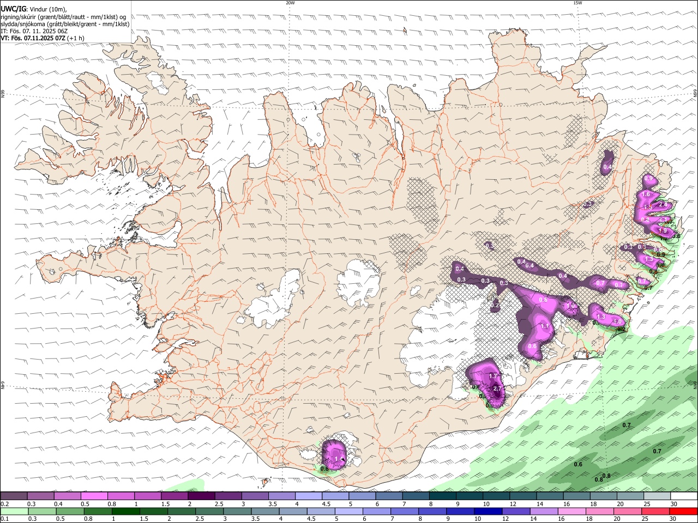Click the 1.1 snowfall value over the glacier
698x523 pixels.
[544, 326]
